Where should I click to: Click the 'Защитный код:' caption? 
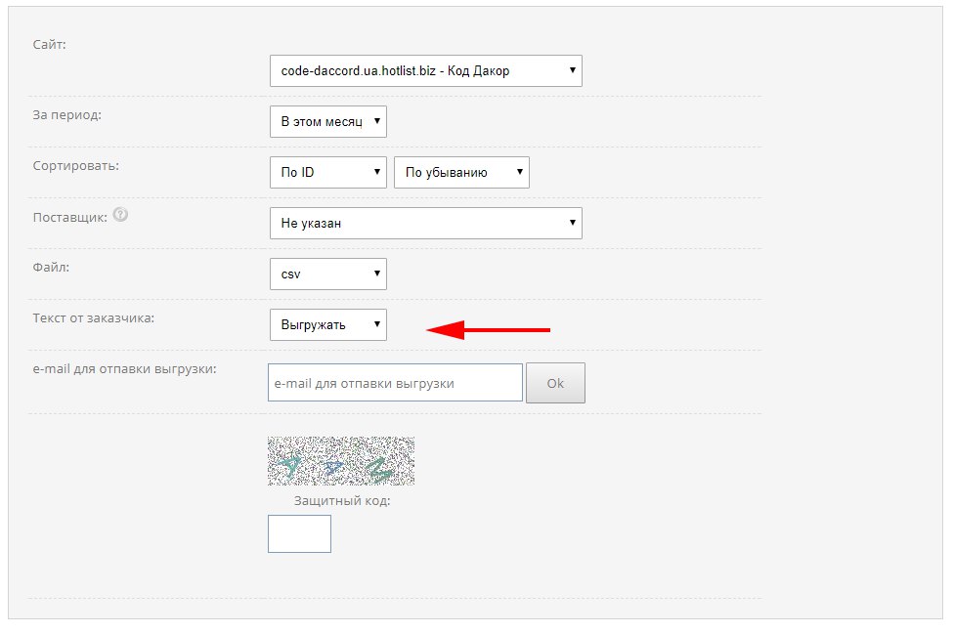click(342, 501)
